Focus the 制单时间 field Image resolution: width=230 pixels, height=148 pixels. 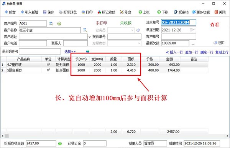pos(202,143)
